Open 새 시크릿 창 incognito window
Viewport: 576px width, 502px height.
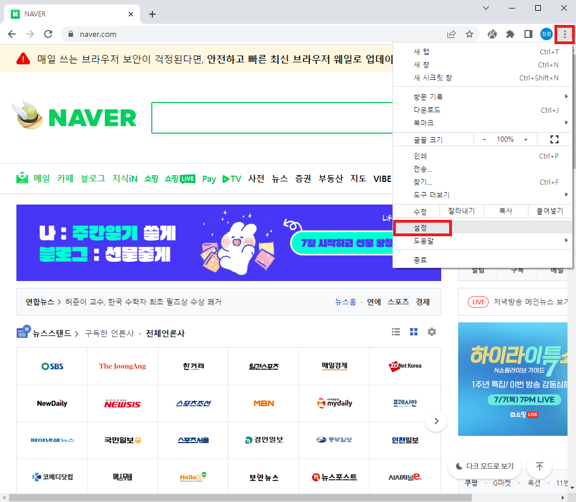(483, 78)
